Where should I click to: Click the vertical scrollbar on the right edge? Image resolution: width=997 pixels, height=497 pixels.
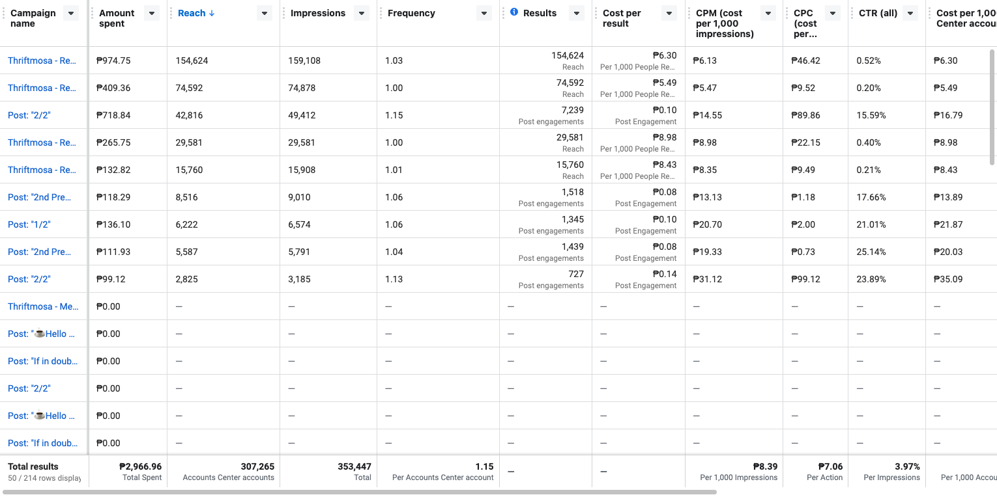992,104
